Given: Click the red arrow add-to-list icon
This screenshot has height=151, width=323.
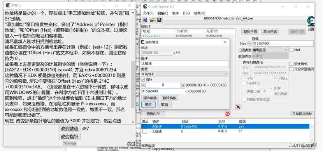Looking at the screenshot, I should pos(238,107).
